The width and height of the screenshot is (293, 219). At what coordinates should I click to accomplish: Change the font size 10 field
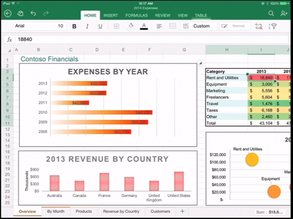(x=60, y=26)
